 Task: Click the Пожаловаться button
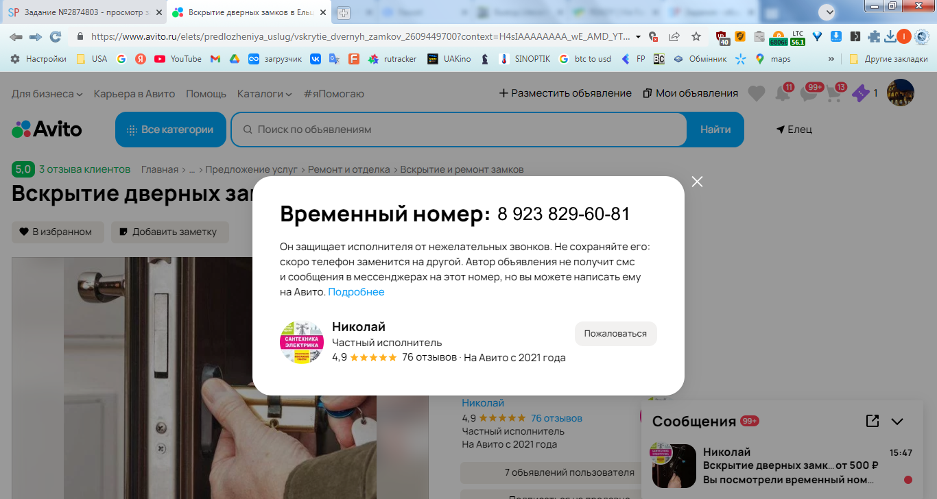coord(615,334)
